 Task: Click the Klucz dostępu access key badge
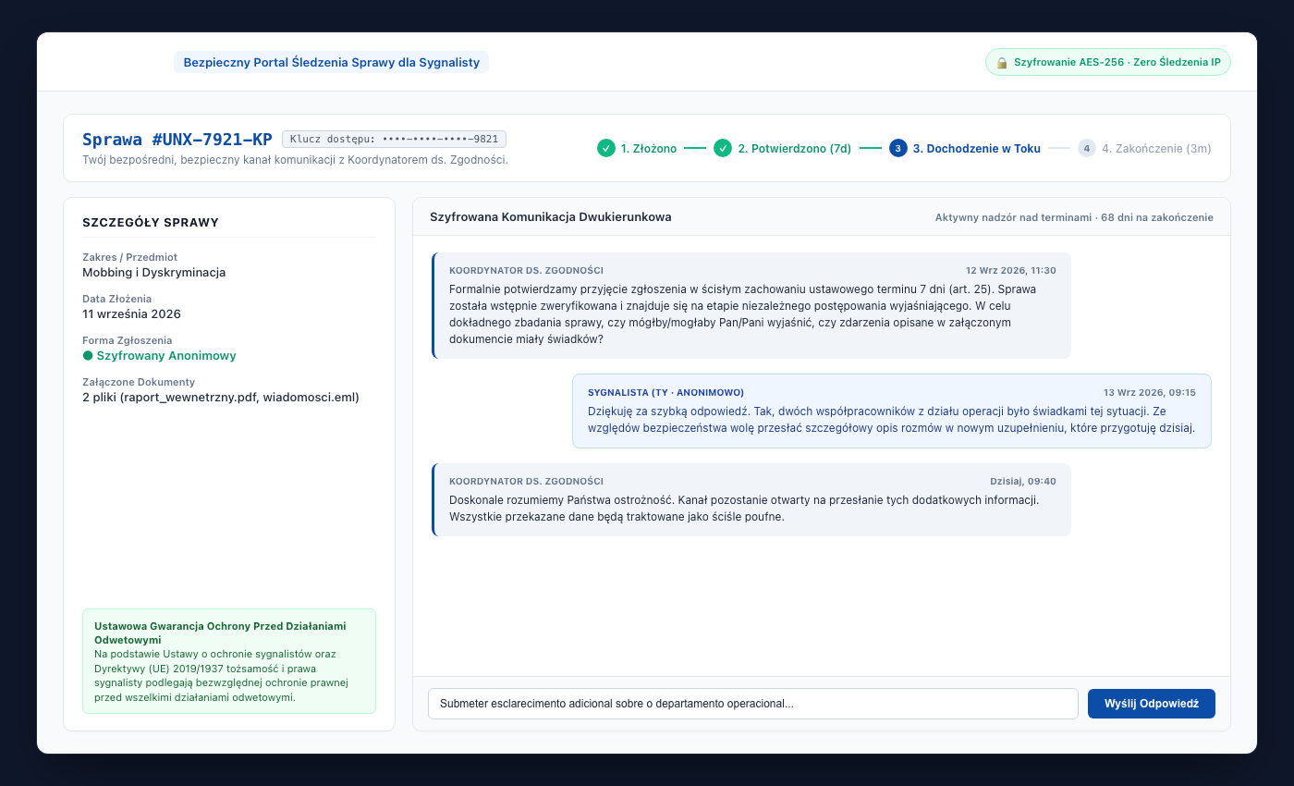[x=394, y=140]
